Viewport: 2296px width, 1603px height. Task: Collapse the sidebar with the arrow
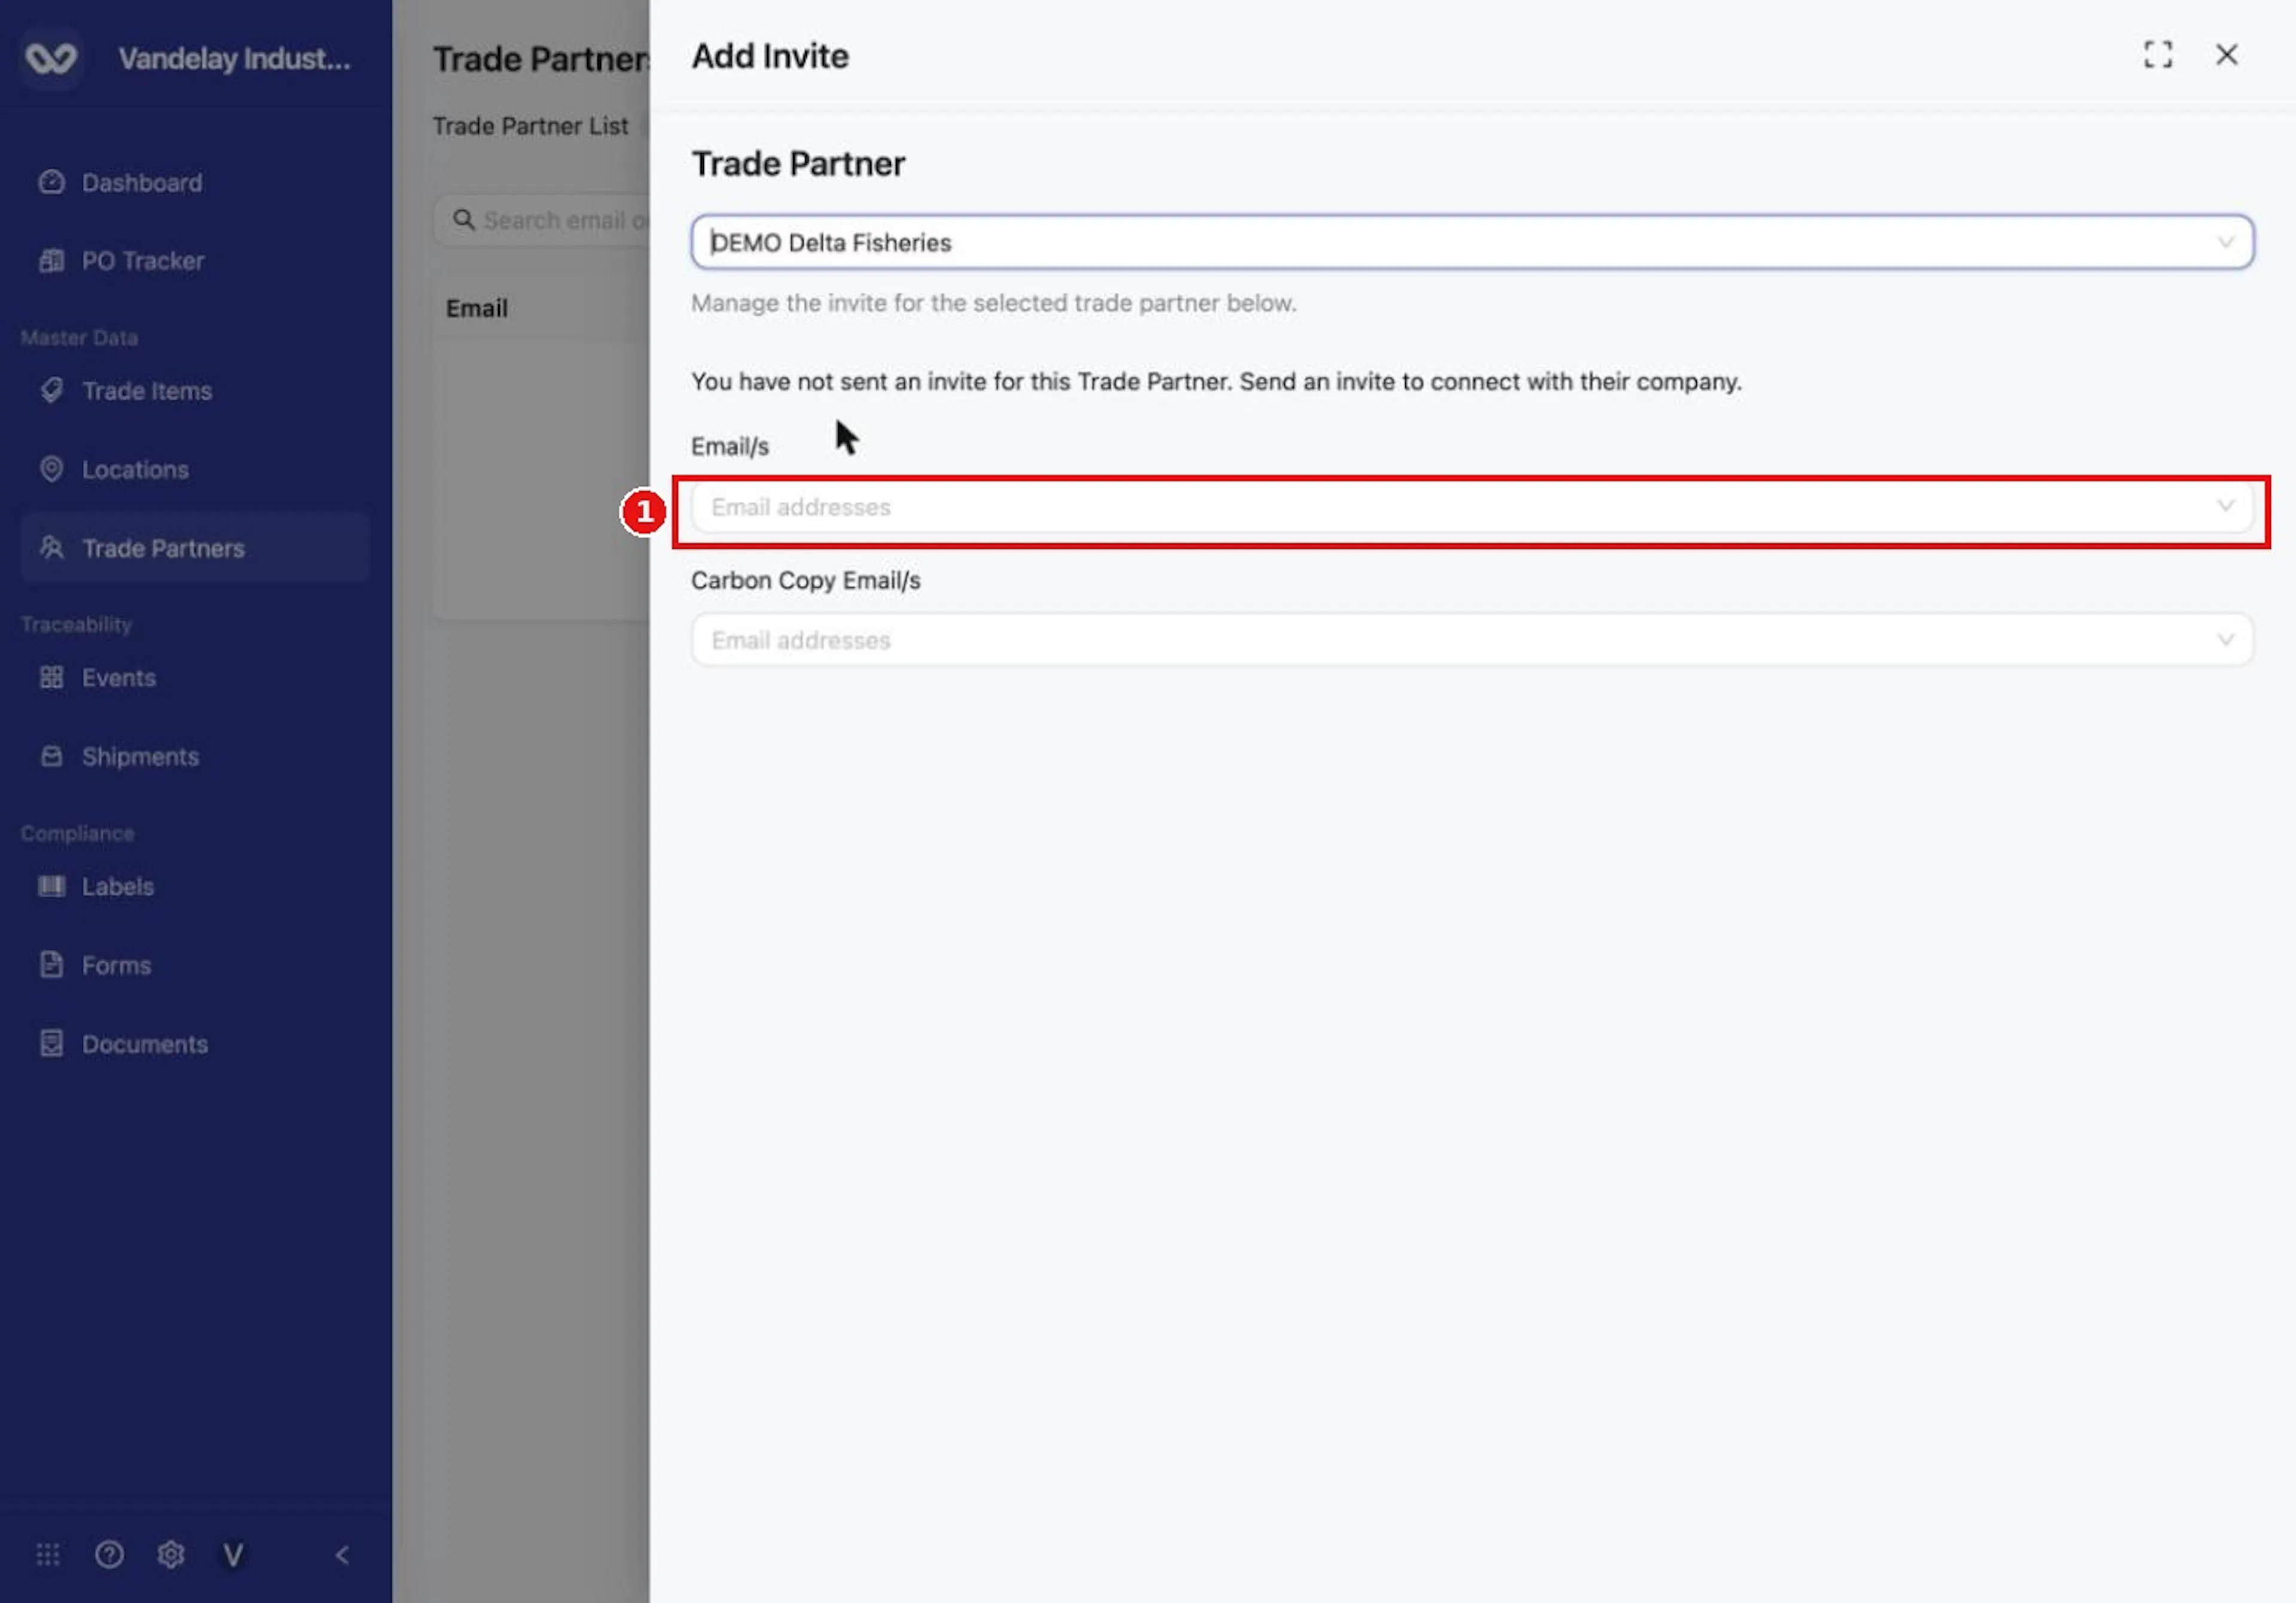pos(342,1555)
